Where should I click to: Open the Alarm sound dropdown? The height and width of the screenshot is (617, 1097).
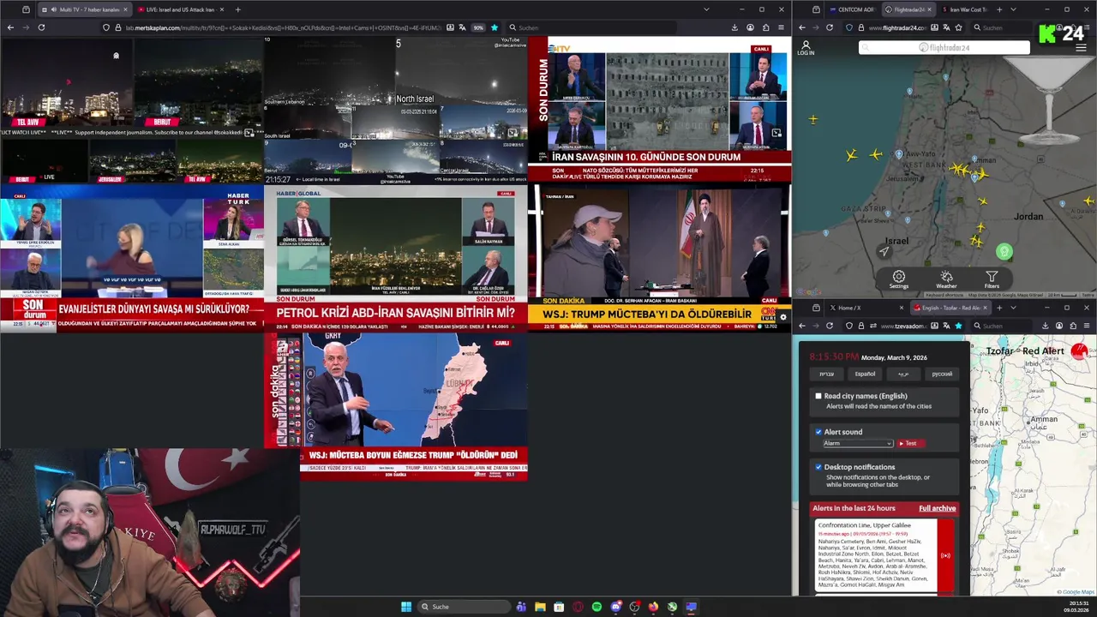coord(858,443)
